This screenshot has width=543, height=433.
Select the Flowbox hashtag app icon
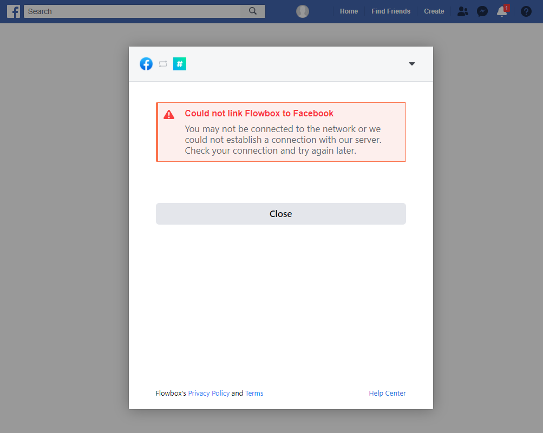tap(179, 64)
